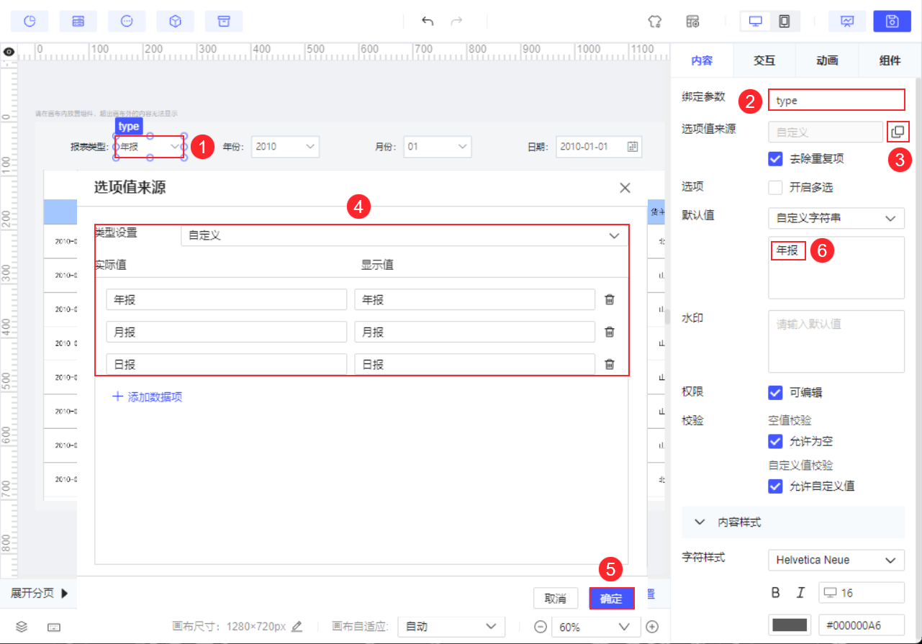
Task: Click the #000000A6 color hex field
Action: pyautogui.click(x=861, y=625)
